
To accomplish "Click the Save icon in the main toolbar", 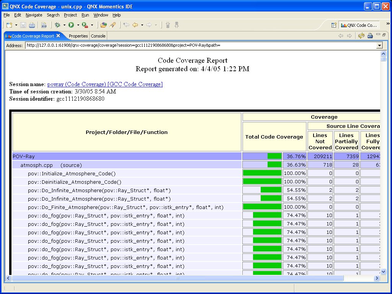I will (x=23, y=25).
